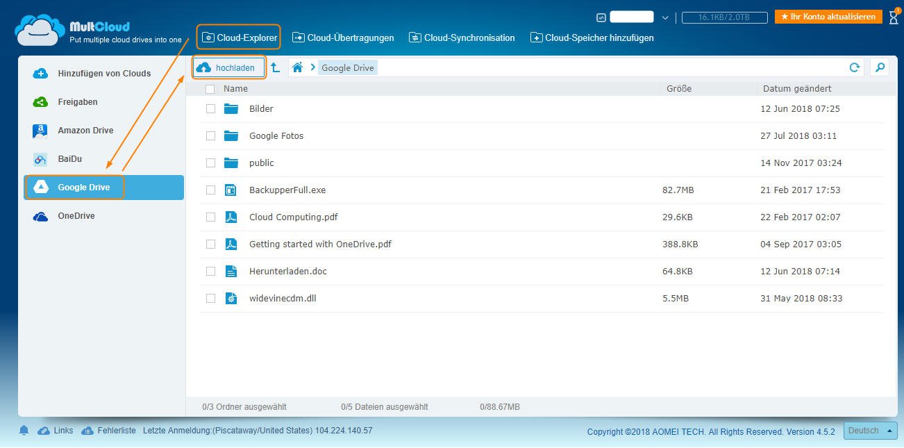Select BaiDu in the sidebar
The image size is (904, 448).
pos(103,159)
